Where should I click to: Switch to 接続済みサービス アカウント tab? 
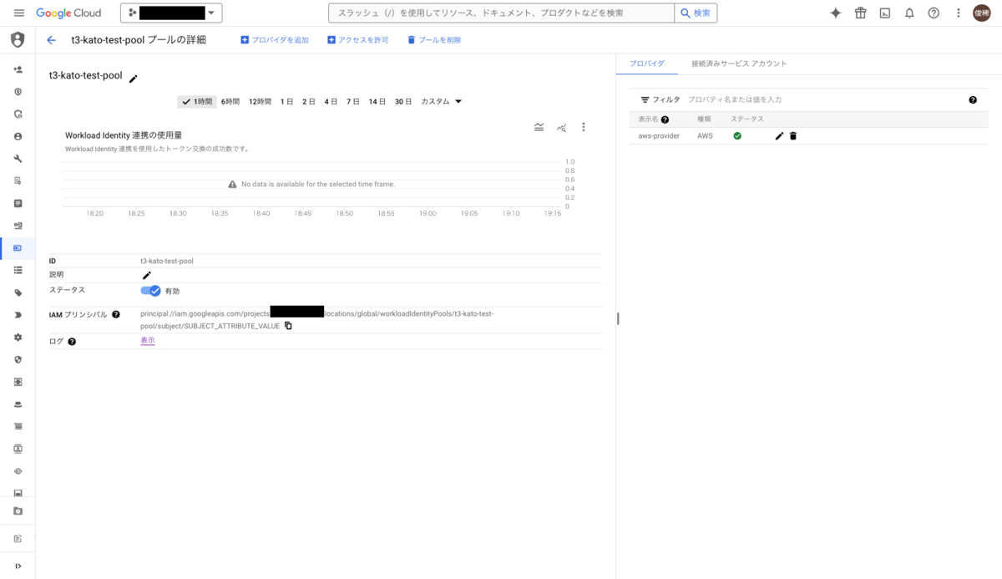739,63
